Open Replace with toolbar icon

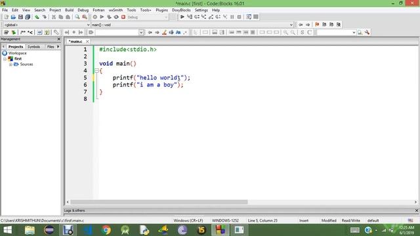(x=85, y=17)
